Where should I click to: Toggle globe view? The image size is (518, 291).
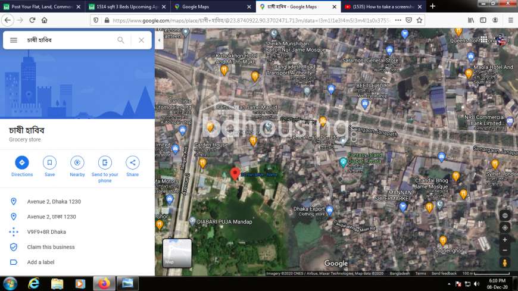pyautogui.click(x=505, y=215)
